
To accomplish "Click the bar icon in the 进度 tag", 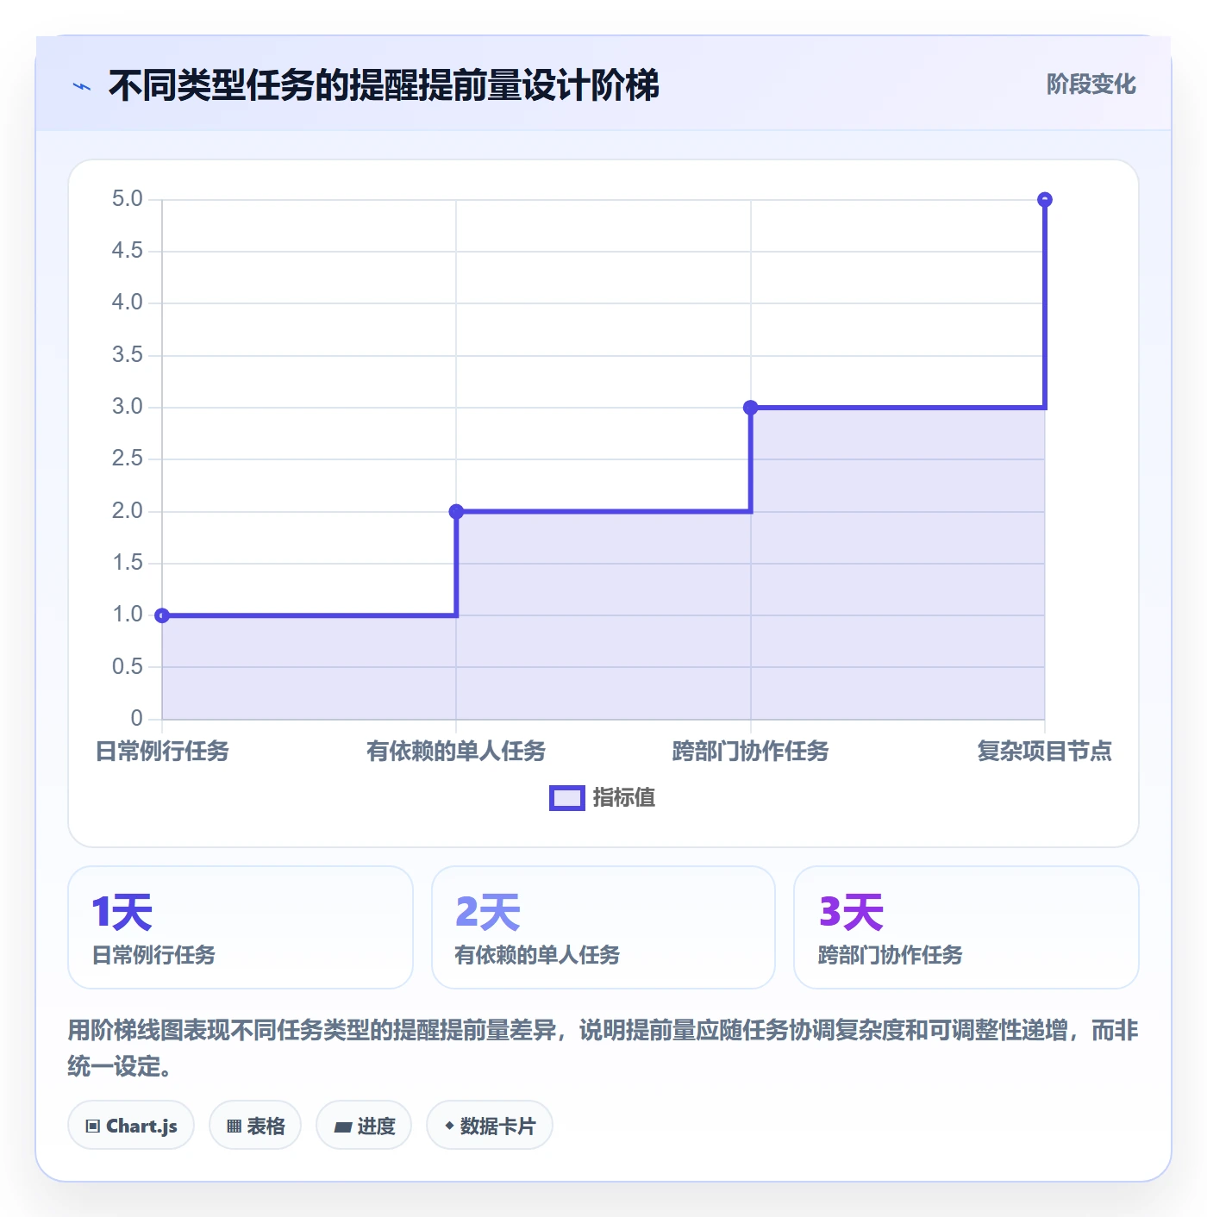I will [343, 1127].
